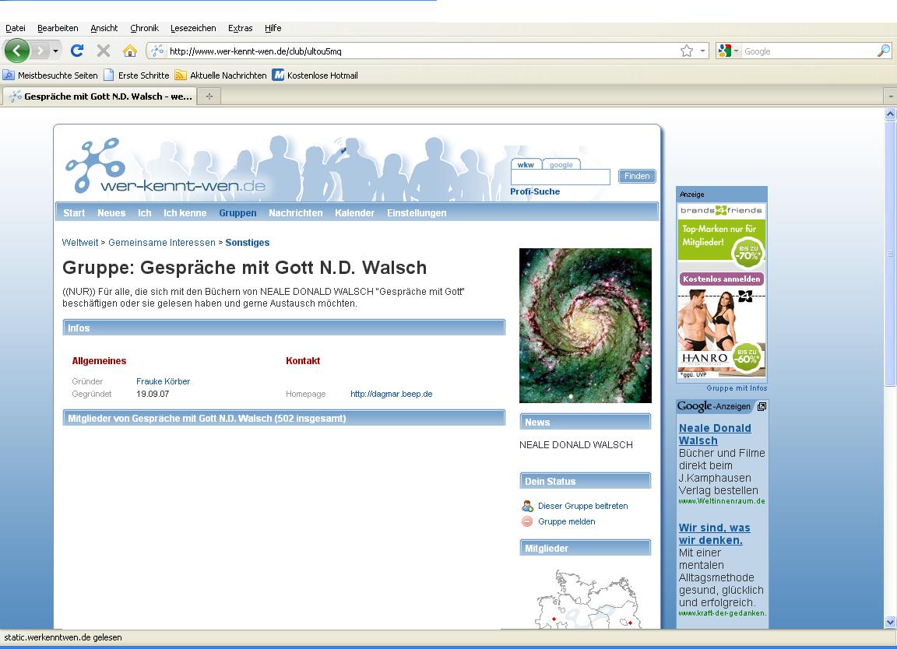
Task: Click the search magnifier icon in Google box
Action: click(883, 51)
